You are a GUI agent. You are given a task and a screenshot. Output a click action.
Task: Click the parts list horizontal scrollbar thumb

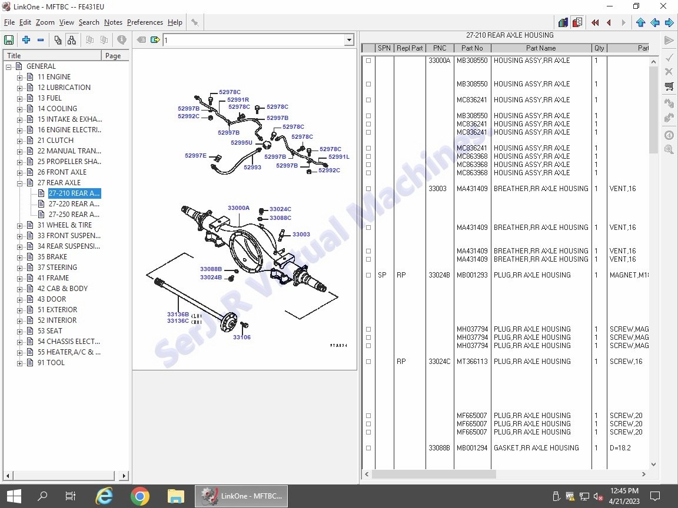[x=434, y=474]
